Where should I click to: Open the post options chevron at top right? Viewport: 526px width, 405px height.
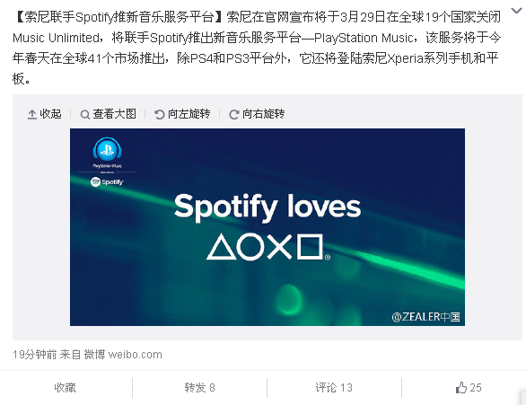[516, 11]
